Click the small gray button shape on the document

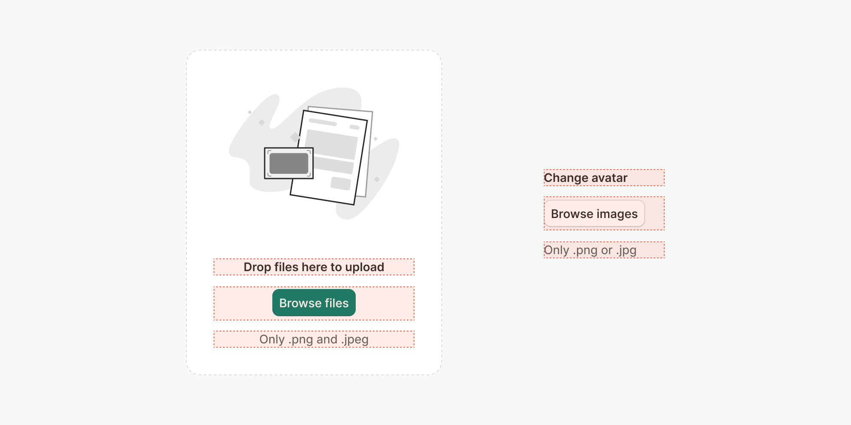coord(341,183)
